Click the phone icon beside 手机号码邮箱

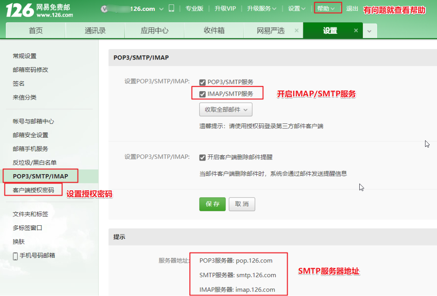coord(15,256)
